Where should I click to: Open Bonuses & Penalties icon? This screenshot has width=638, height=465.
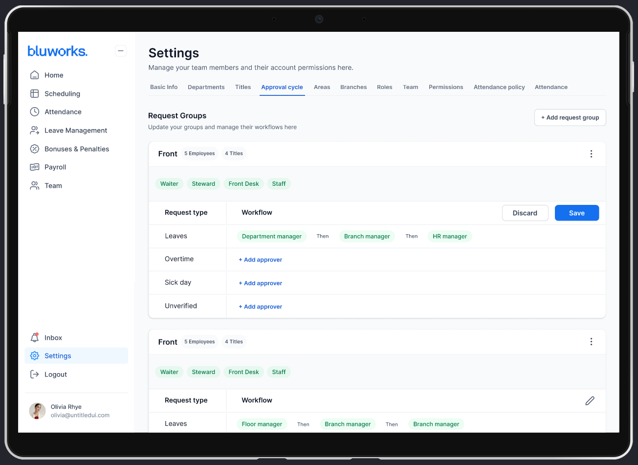click(35, 149)
